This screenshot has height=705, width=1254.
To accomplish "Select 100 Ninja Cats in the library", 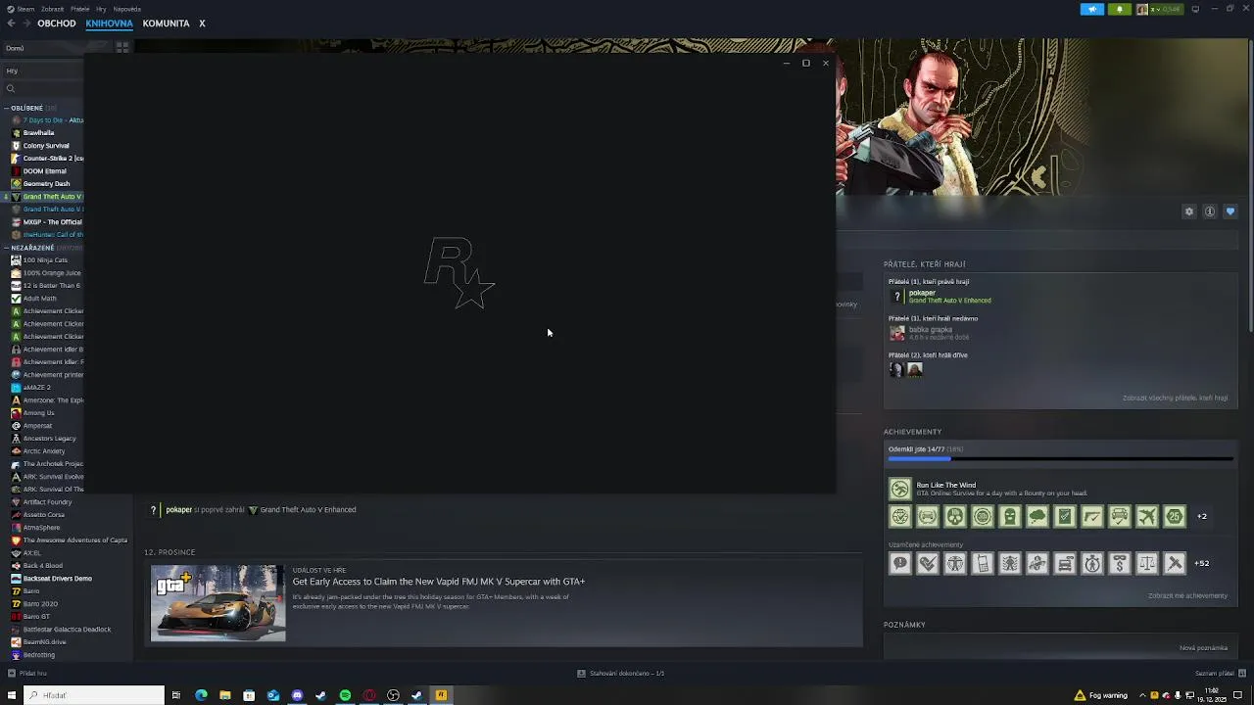I will (x=45, y=260).
